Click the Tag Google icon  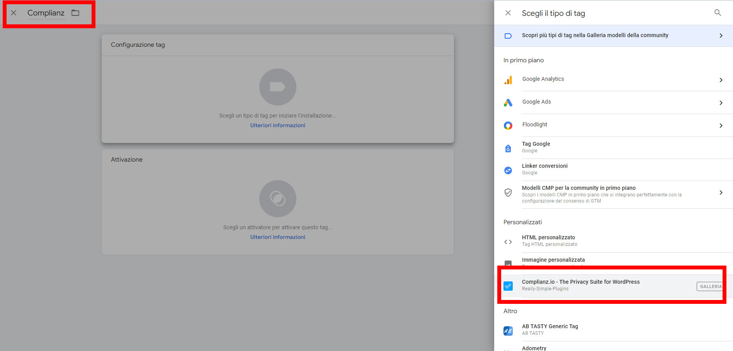click(508, 148)
